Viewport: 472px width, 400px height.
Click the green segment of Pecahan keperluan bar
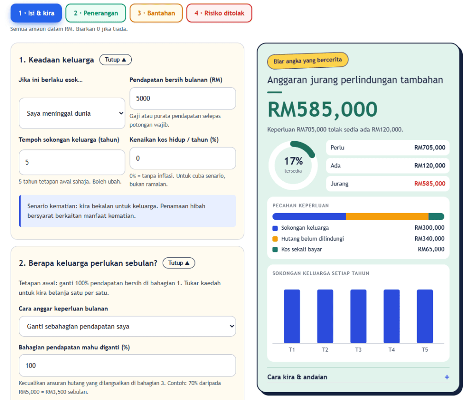[x=437, y=216]
